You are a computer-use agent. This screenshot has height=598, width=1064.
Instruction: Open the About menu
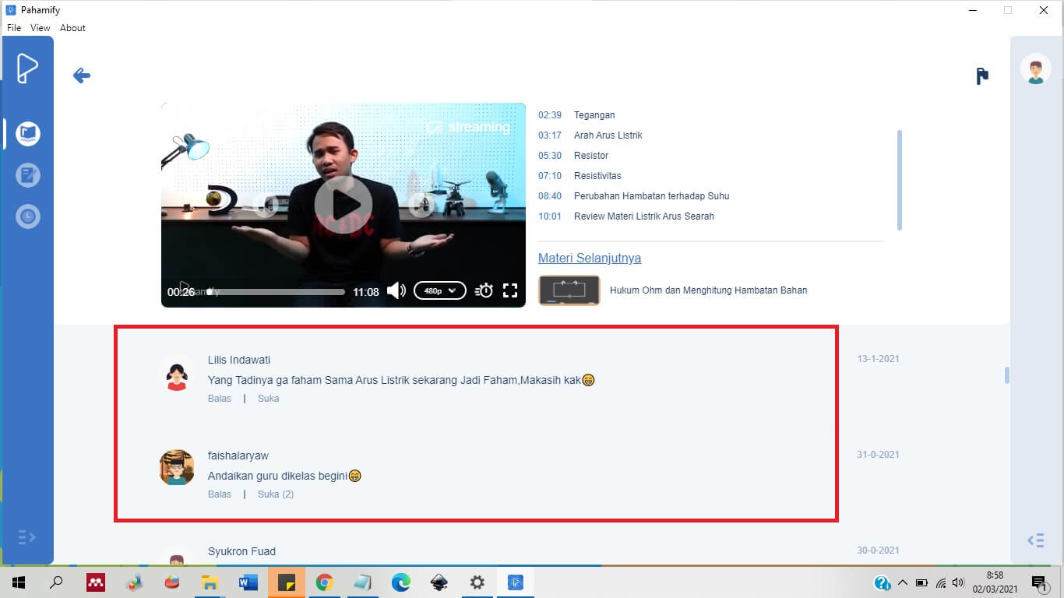(72, 28)
